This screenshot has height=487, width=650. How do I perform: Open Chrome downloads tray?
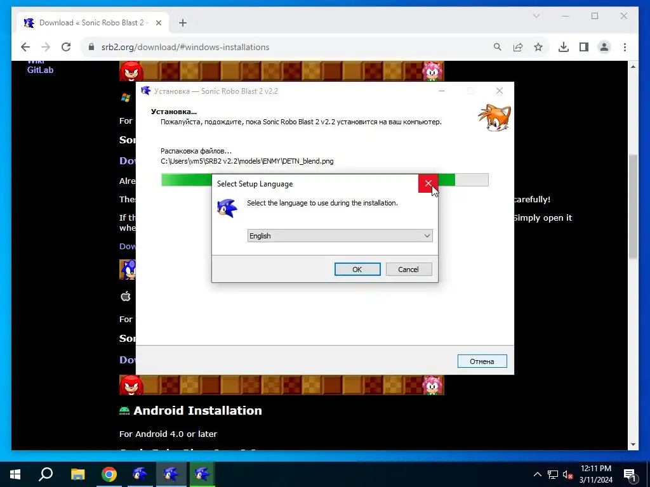pyautogui.click(x=564, y=47)
